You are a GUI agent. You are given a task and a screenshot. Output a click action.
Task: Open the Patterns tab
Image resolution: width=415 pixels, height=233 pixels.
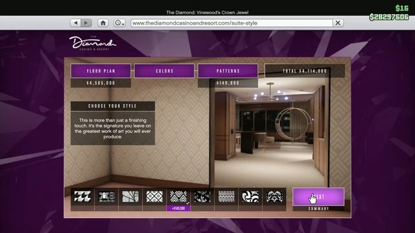(x=228, y=71)
